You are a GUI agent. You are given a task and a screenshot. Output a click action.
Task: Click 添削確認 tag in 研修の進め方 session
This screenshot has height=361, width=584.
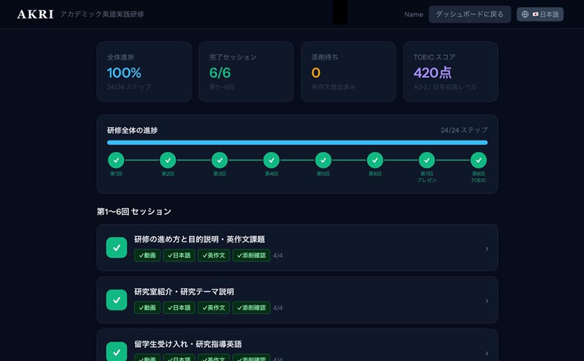pos(252,255)
